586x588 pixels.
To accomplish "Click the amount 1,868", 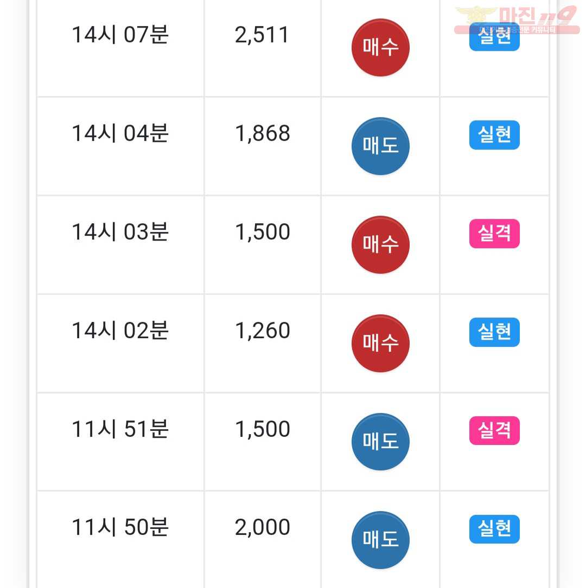I will click(x=262, y=133).
